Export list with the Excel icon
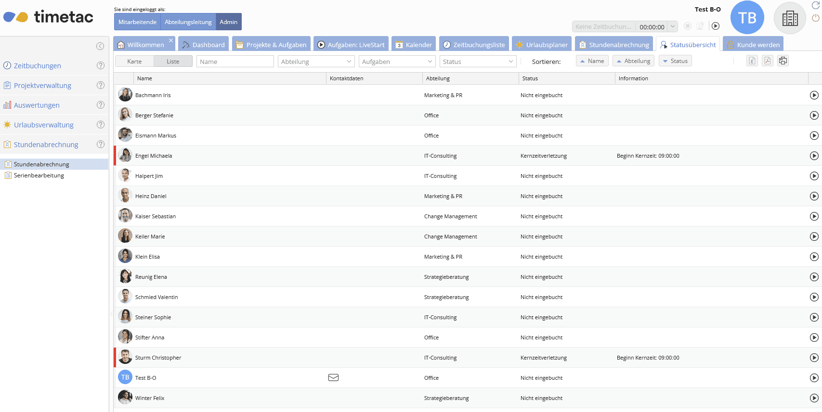 (752, 61)
